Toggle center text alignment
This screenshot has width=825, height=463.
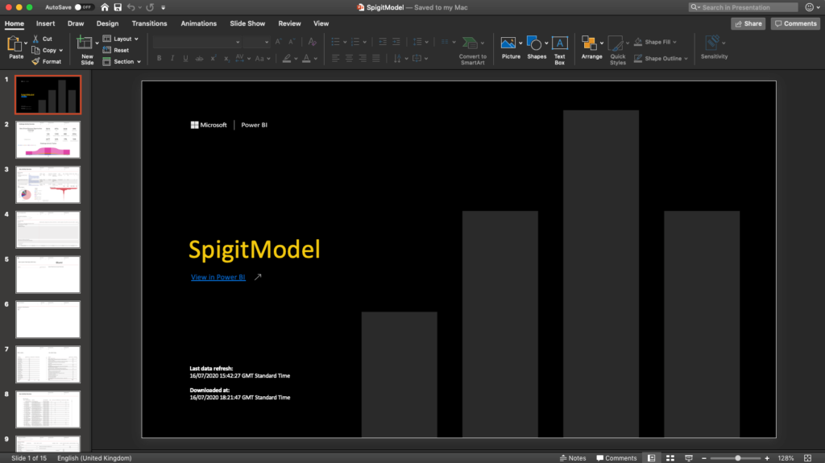pos(349,59)
